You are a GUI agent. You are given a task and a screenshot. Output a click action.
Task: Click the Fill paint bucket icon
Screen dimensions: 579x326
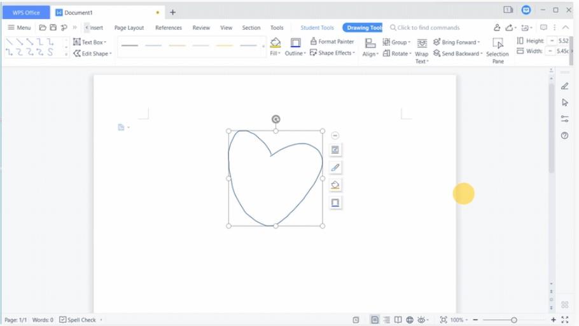click(x=275, y=43)
